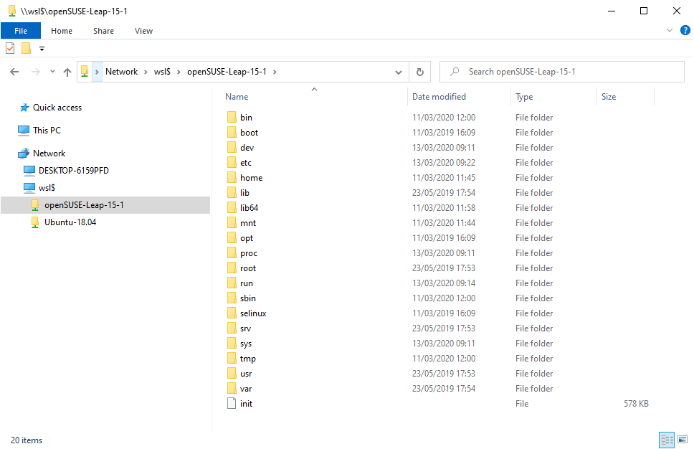Select the init file

244,403
